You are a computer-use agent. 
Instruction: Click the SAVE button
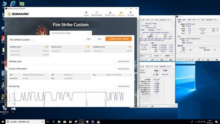[99, 39]
